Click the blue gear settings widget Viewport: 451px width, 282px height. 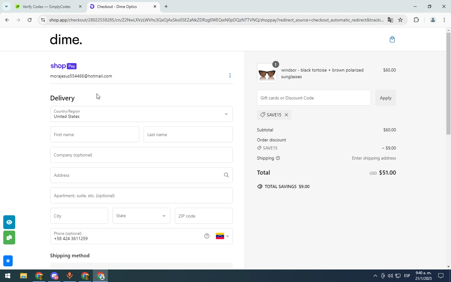coord(8,261)
